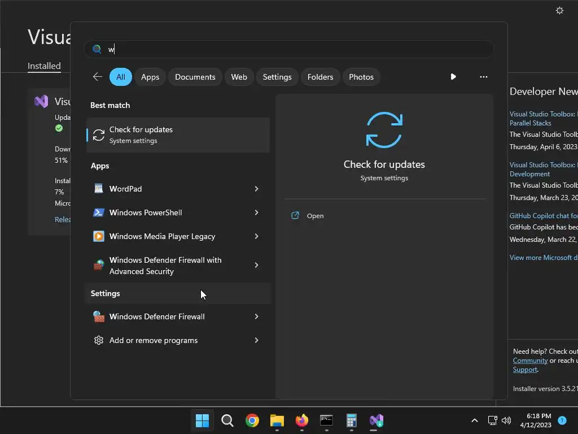Open clock showing 6:18 PM 4/12/2023
This screenshot has width=578, height=434.
(536, 420)
